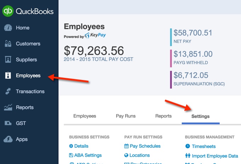Viewport: 241px width, 164px height.
Task: Click the $6,712.05 superannuation amount
Action: [191, 75]
